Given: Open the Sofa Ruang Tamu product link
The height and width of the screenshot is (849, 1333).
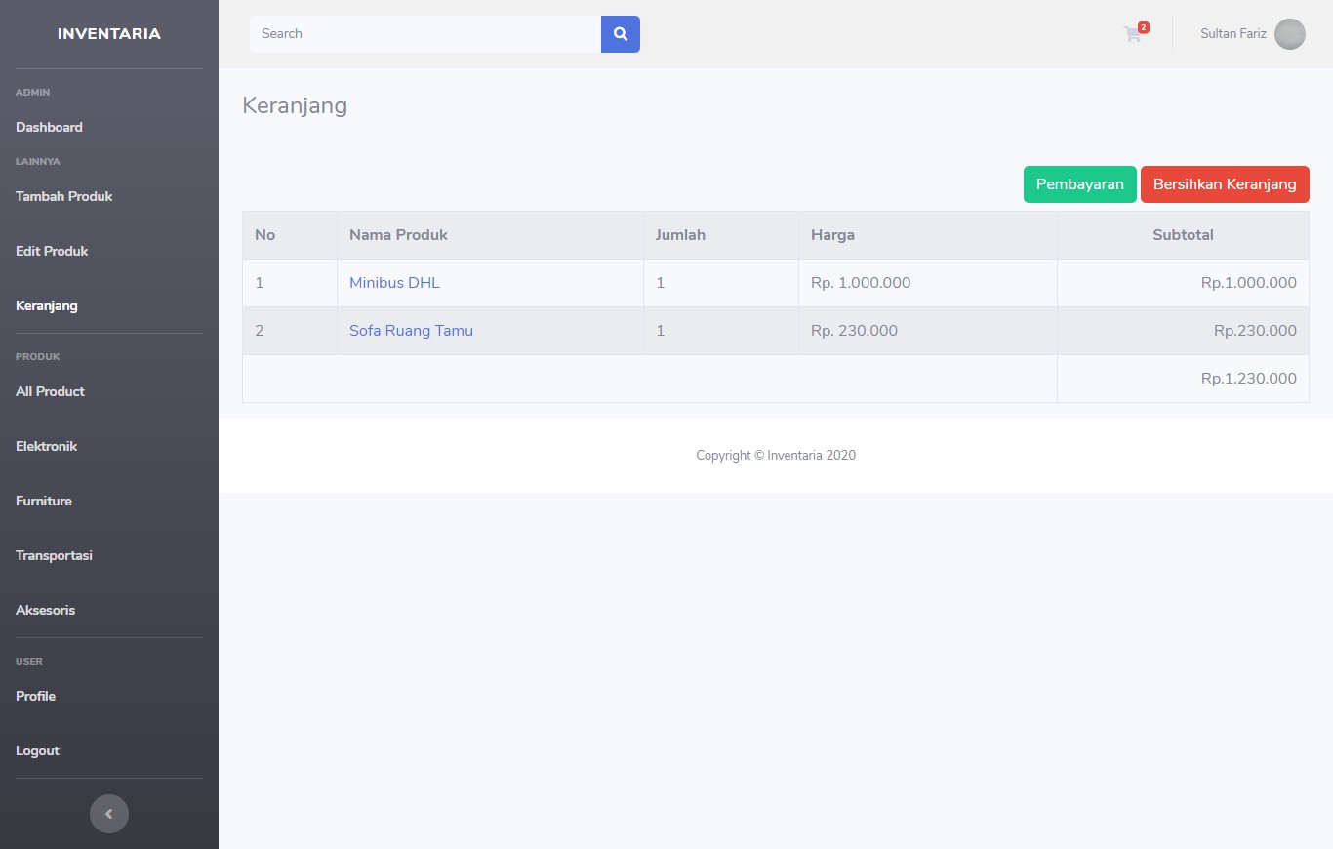Looking at the screenshot, I should coord(411,330).
